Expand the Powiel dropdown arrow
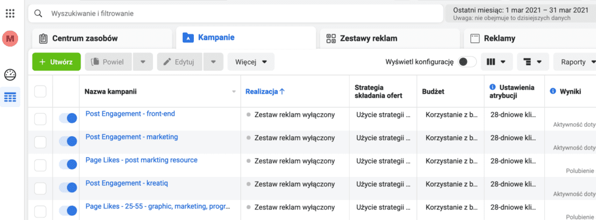The width and height of the screenshot is (596, 220). pyautogui.click(x=143, y=62)
